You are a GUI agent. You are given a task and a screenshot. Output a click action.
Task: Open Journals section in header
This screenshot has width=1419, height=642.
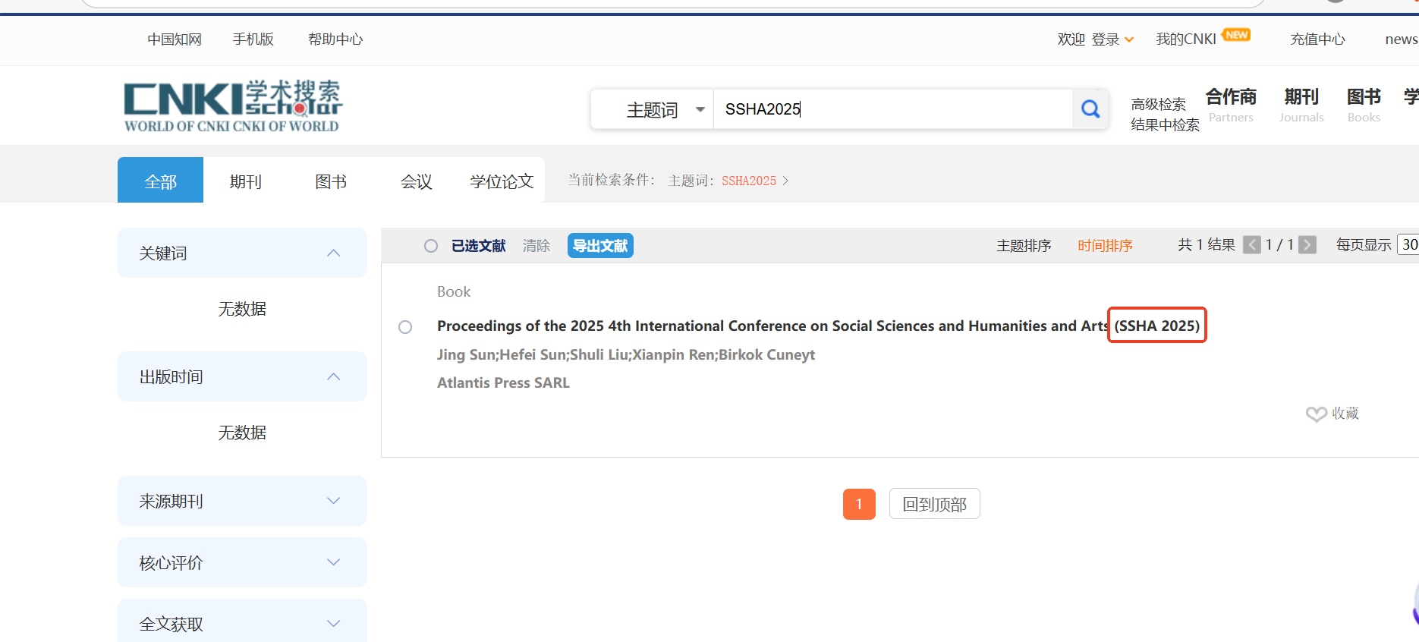coord(1301,105)
